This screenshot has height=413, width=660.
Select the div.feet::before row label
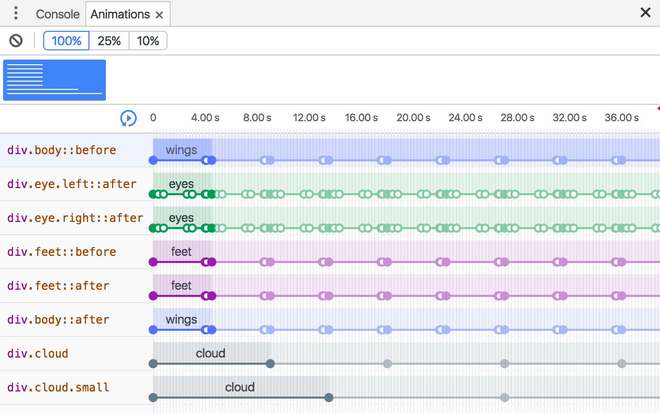pos(62,252)
